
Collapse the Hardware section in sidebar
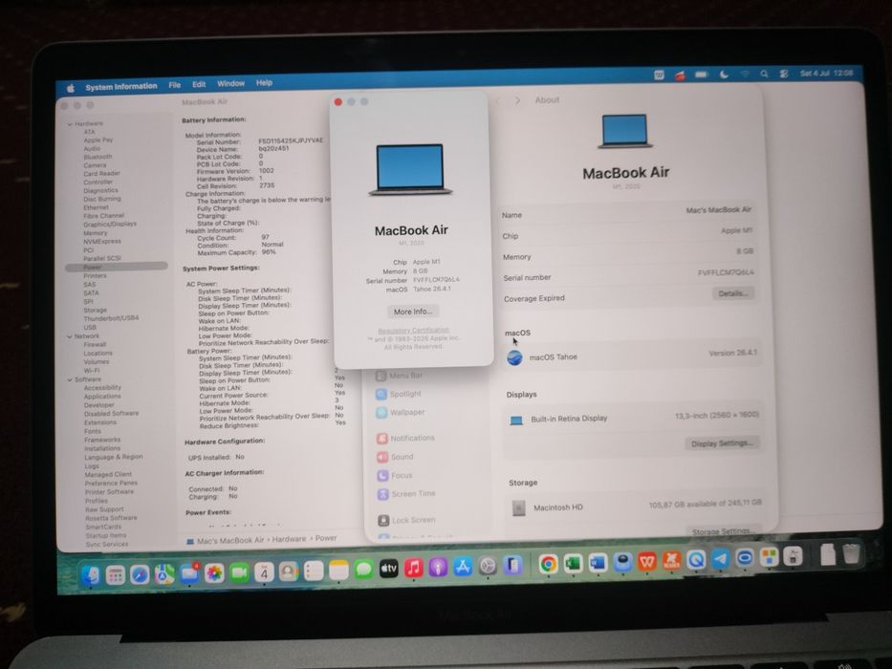[70, 124]
